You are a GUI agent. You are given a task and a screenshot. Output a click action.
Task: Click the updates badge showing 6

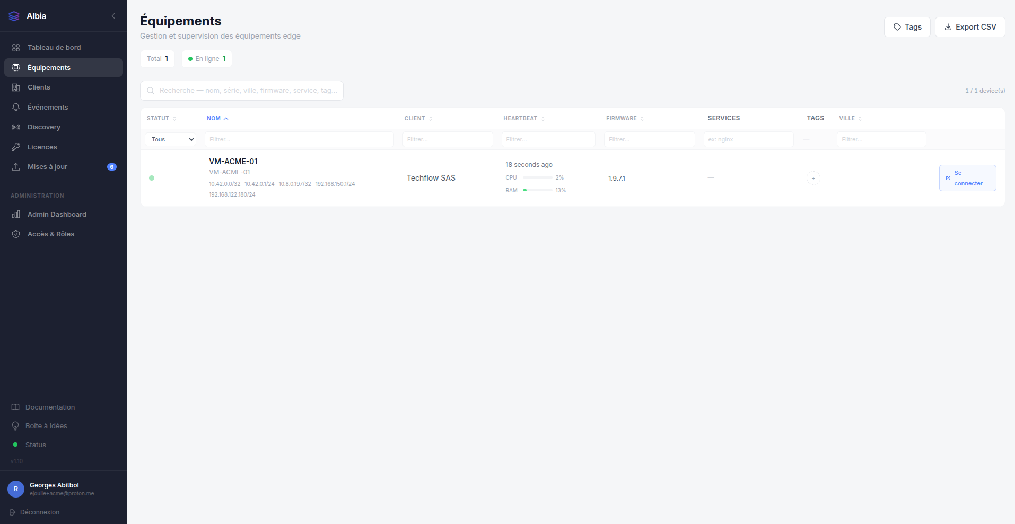[112, 167]
